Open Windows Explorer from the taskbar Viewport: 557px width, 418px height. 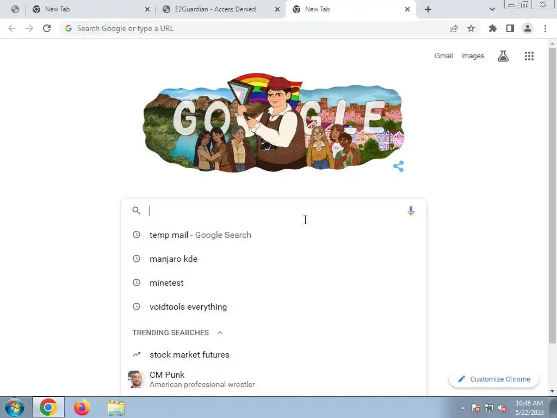pyautogui.click(x=116, y=408)
